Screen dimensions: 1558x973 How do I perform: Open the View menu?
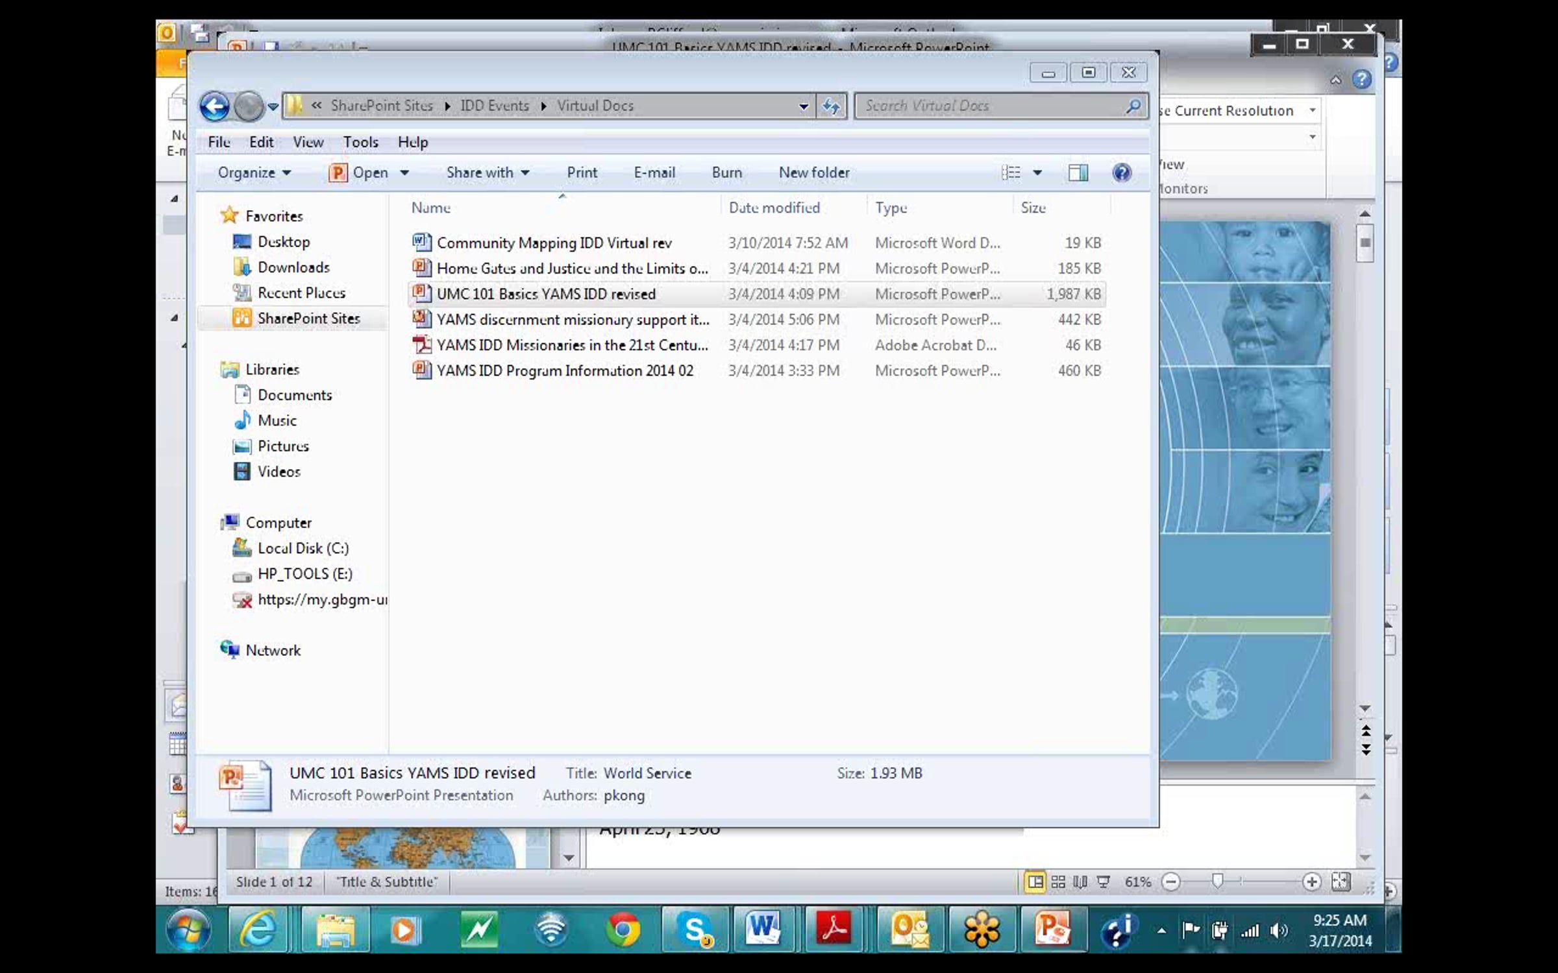(x=308, y=142)
